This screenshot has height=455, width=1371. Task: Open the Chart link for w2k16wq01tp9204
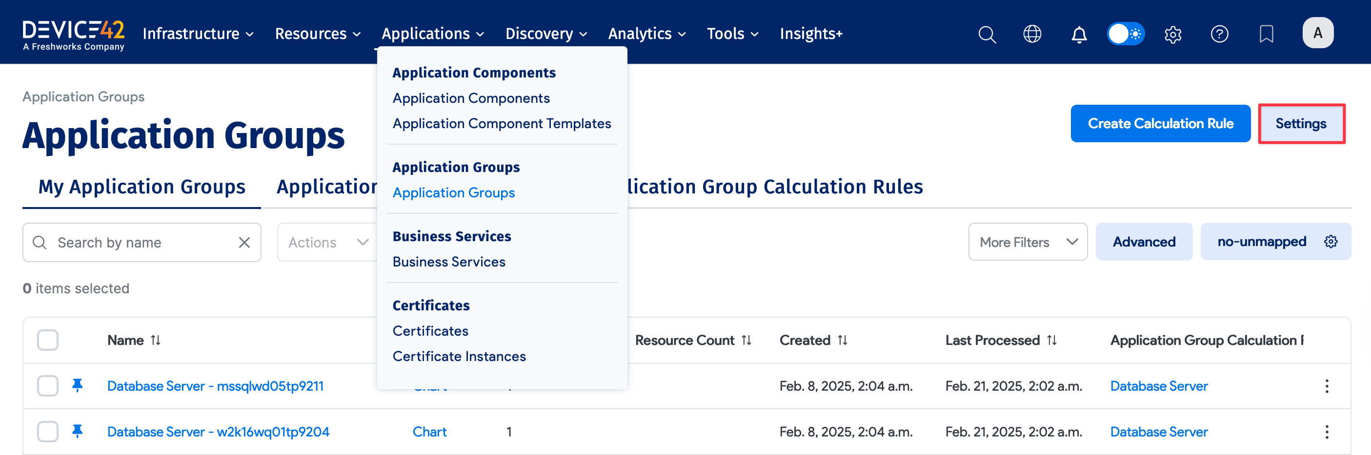click(429, 432)
